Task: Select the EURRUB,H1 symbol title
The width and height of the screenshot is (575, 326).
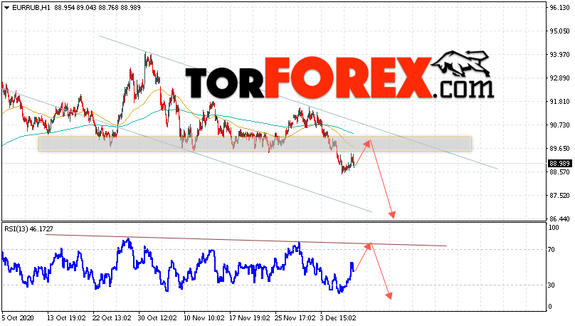Action: click(x=31, y=8)
